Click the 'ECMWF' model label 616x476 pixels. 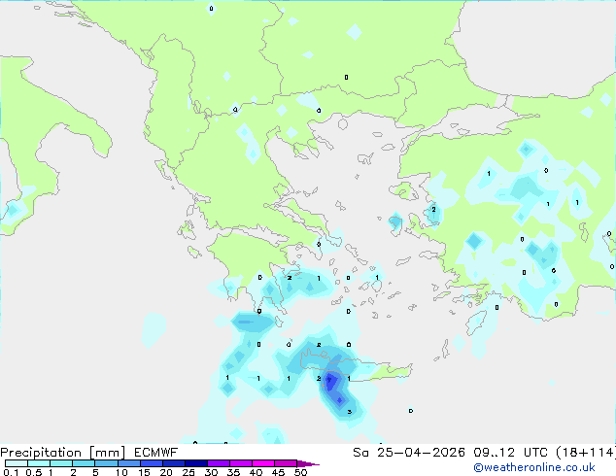[x=156, y=453]
